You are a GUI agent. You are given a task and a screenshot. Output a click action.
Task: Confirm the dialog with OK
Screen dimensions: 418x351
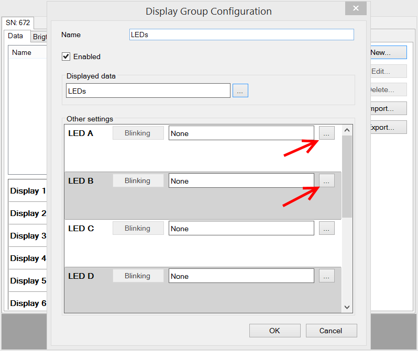[274, 331]
